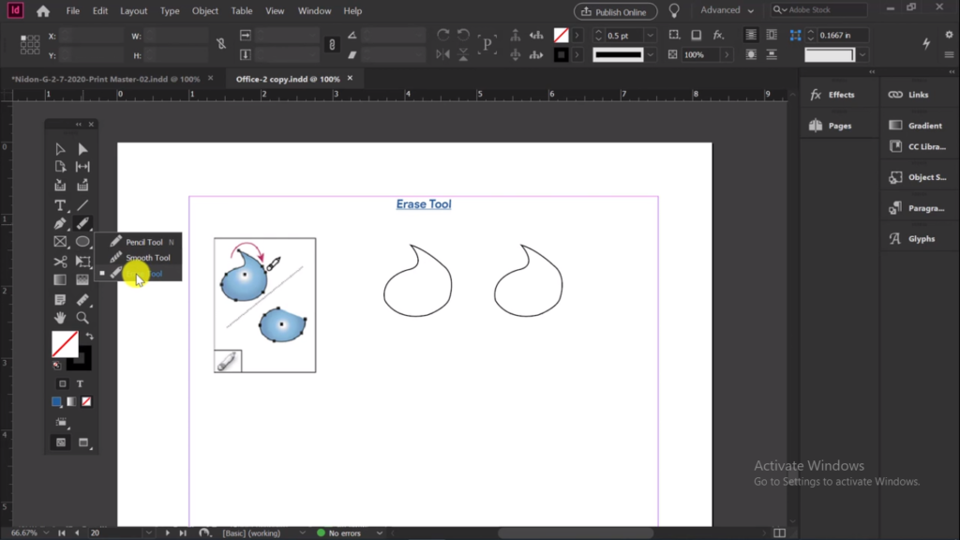
Task: Open the lightbulb Learn icon
Action: [674, 11]
